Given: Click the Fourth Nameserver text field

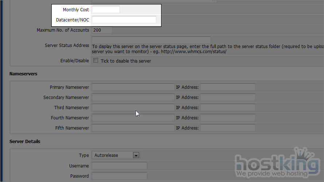Looking at the screenshot, I should pos(133,118).
